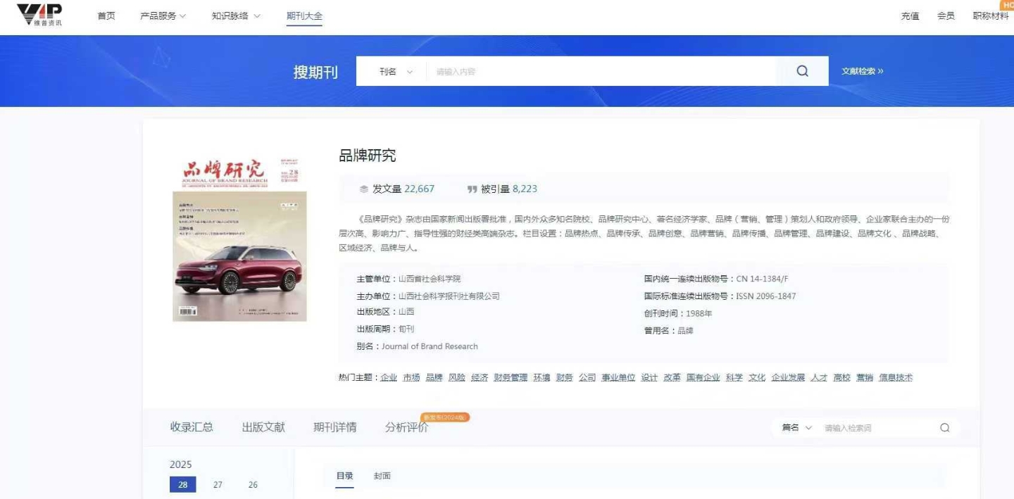1014x499 pixels.
Task: Click the magnifier search icon in banner
Action: 802,71
